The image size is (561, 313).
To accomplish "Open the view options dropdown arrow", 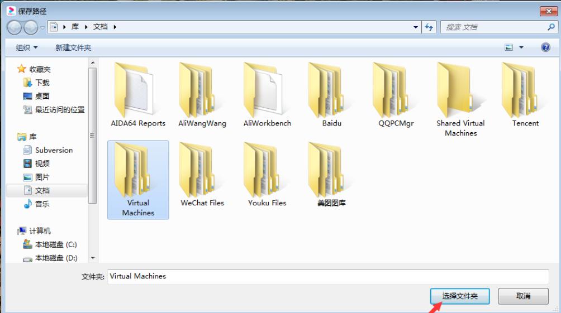I will tap(521, 48).
